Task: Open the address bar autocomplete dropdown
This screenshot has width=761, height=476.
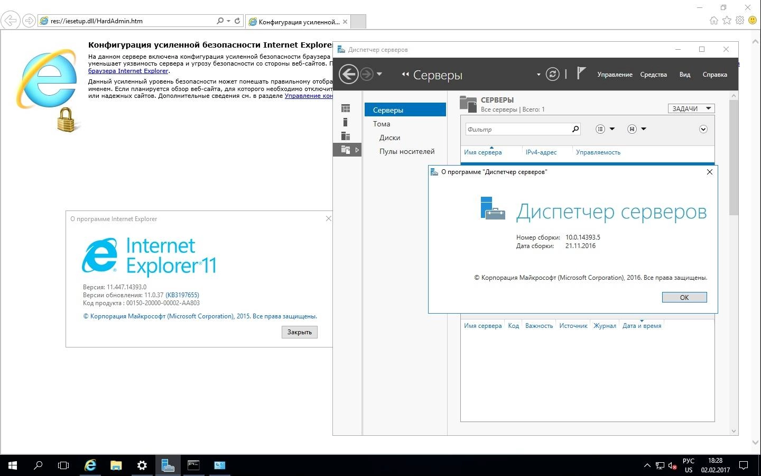Action: click(228, 21)
